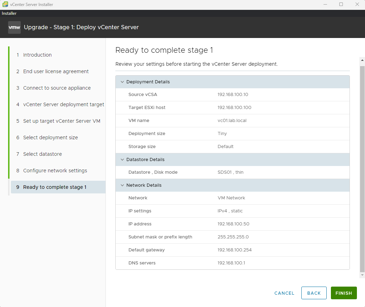Click the Datastore , Disk mode label
This screenshot has height=307, width=365.
pyautogui.click(x=153, y=172)
